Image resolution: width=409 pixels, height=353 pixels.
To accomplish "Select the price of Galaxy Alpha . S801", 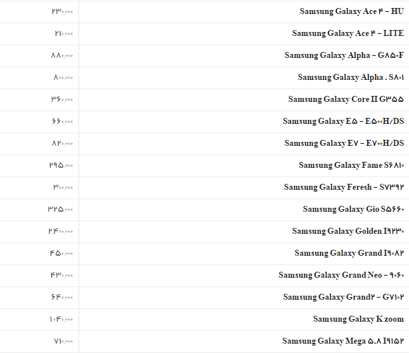I will pyautogui.click(x=63, y=77).
